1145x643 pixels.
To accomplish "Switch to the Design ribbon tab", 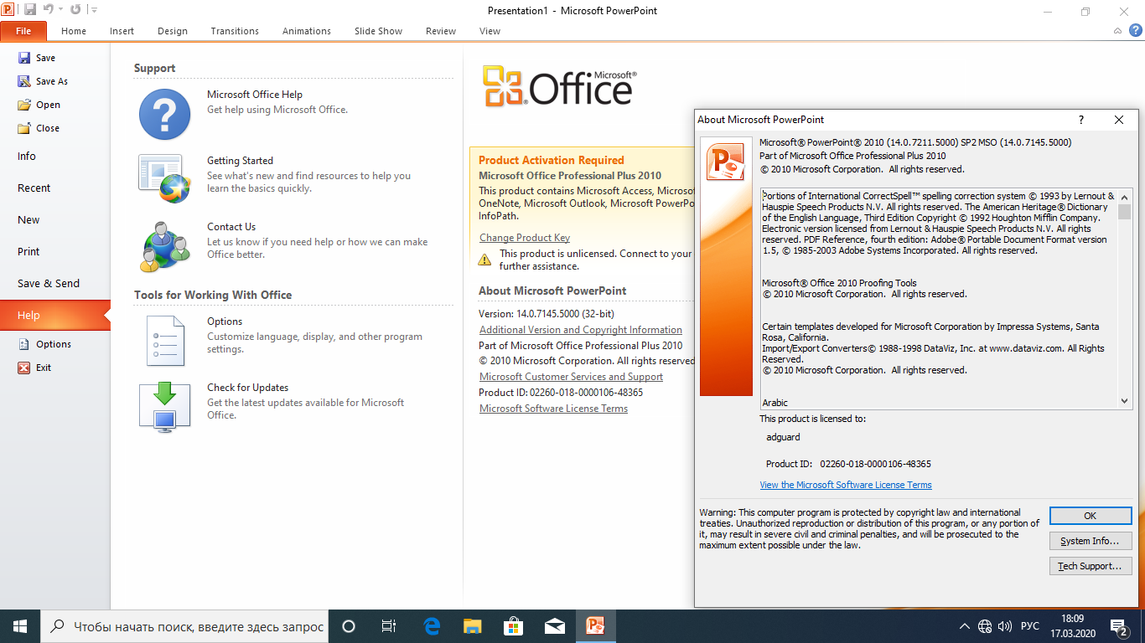I will click(173, 31).
